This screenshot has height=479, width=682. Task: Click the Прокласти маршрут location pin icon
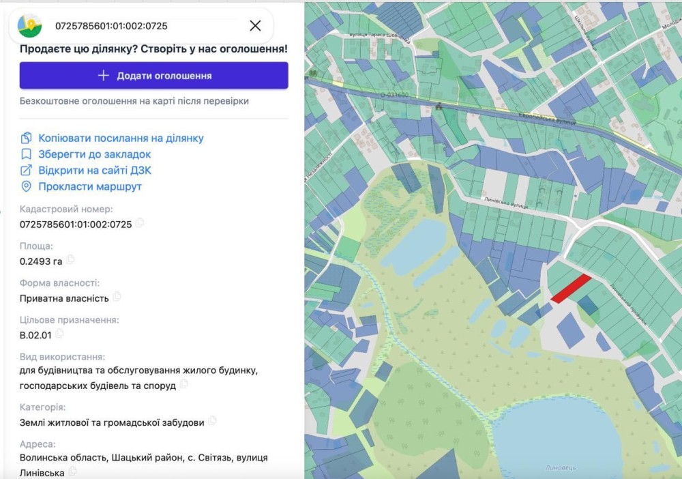click(x=26, y=186)
